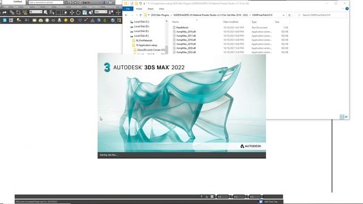Viewport: 363px width, 204px height.
Task: Open the File tab in File Explorer
Action: click(x=128, y=9)
